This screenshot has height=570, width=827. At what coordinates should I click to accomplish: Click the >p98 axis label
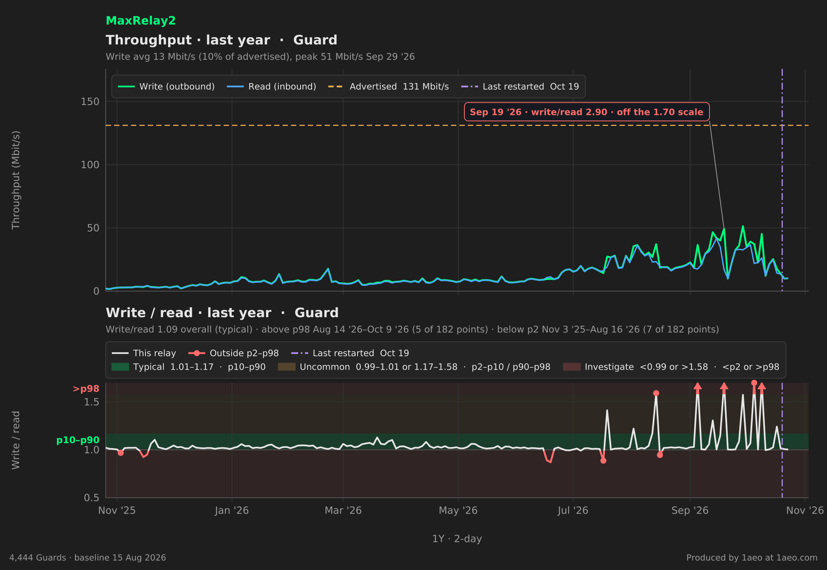(x=86, y=389)
